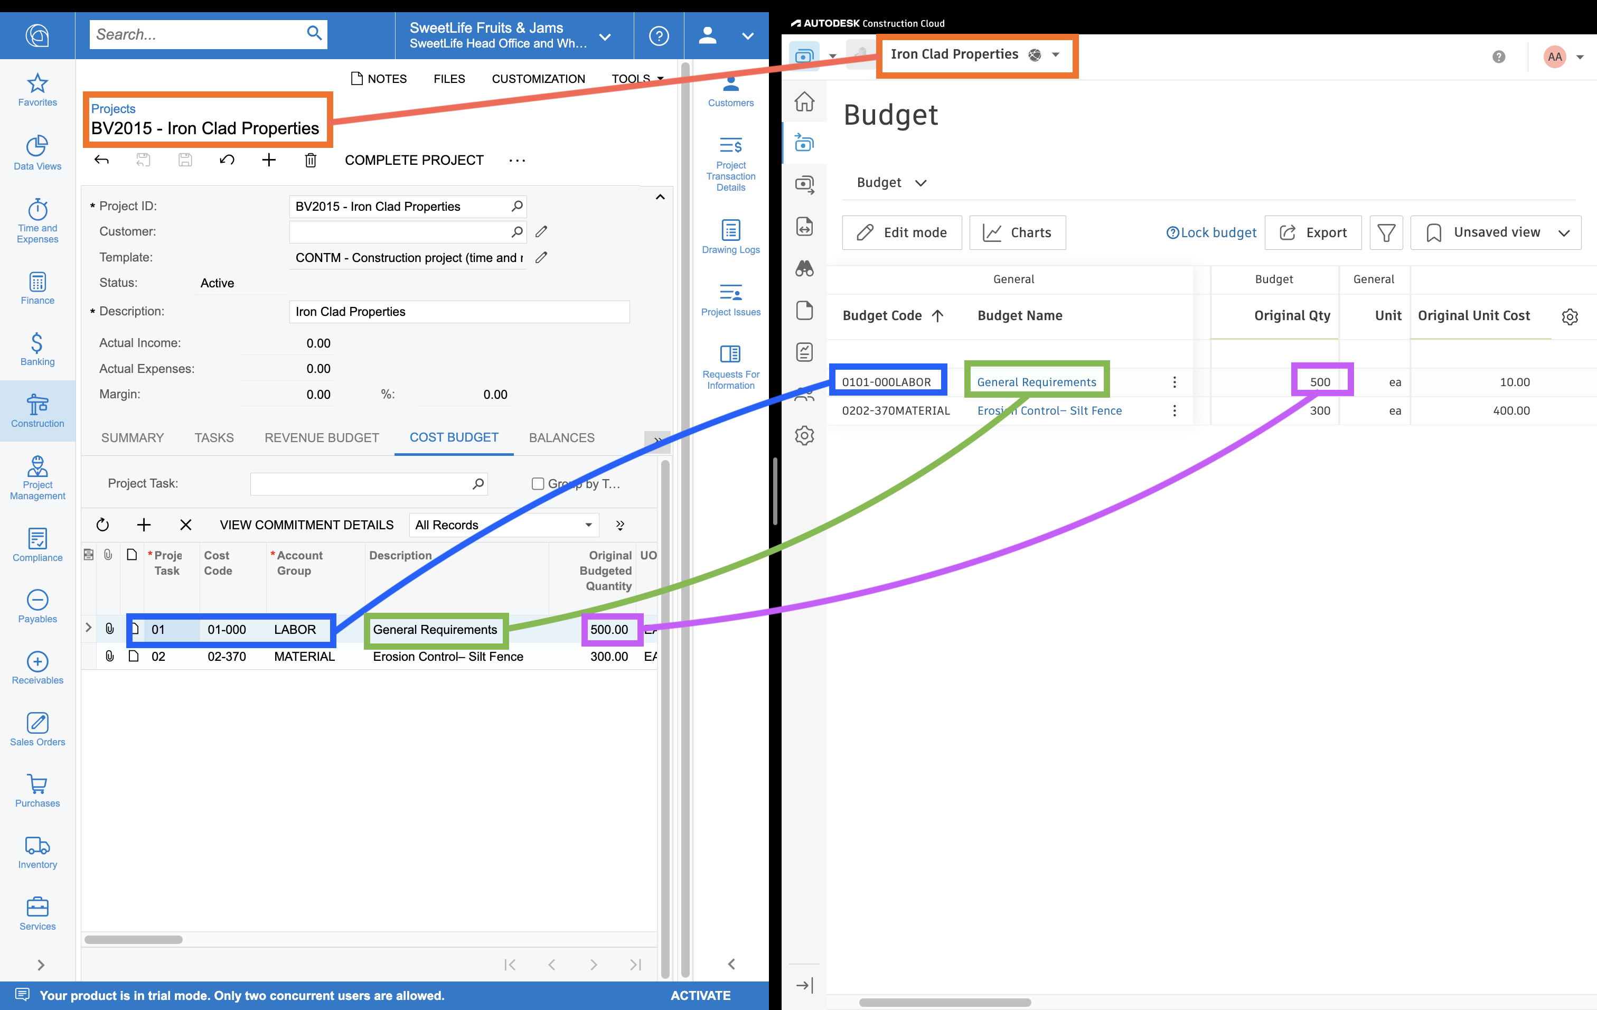Click the Edit mode button

[902, 233]
